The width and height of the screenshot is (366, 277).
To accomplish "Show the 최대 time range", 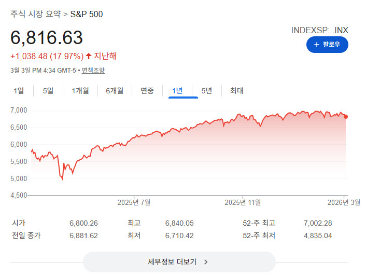I will pos(236,91).
